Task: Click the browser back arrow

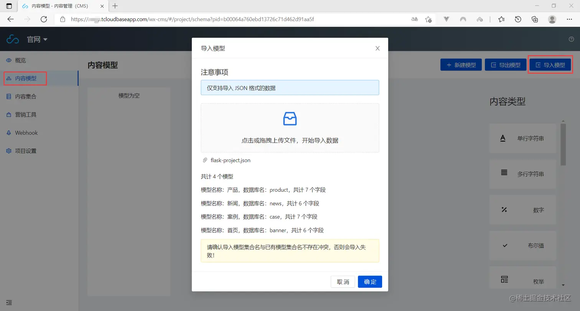Action: coord(10,19)
